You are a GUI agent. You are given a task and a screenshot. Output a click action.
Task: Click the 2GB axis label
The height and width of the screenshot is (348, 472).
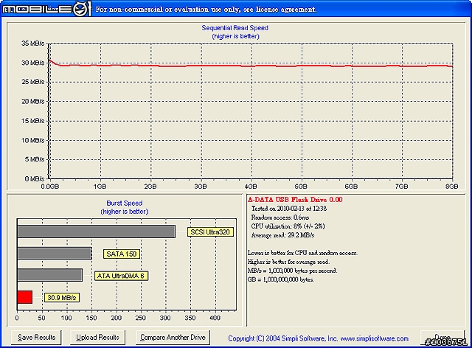[150, 187]
